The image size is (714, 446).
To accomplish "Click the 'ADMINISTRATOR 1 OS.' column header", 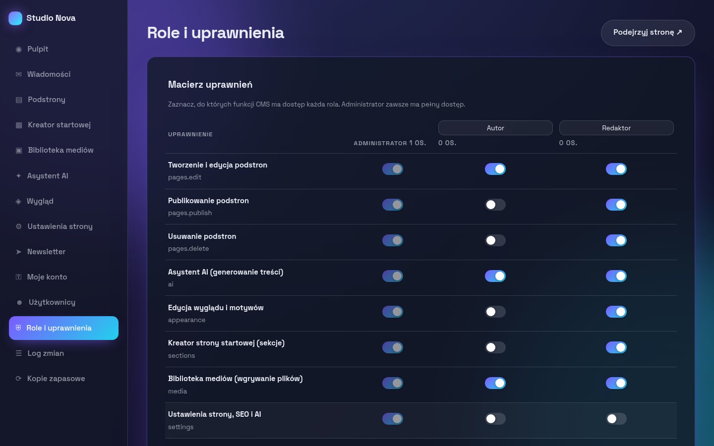I will click(x=390, y=143).
